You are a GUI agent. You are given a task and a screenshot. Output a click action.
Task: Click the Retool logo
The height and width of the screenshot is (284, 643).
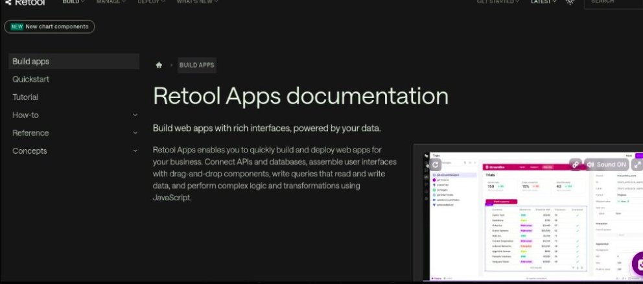tap(25, 2)
